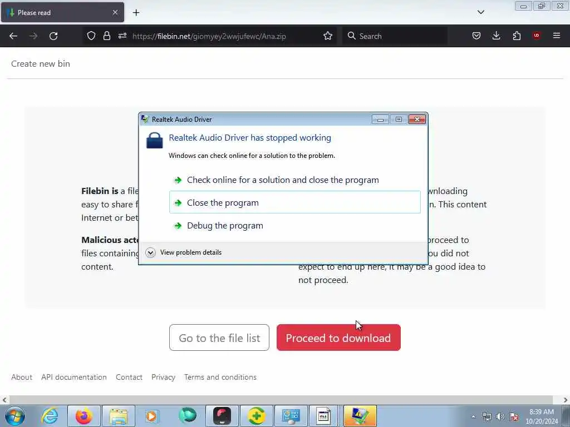
Task: Minimize the Realtek Audio Driver dialog
Action: pyautogui.click(x=380, y=120)
